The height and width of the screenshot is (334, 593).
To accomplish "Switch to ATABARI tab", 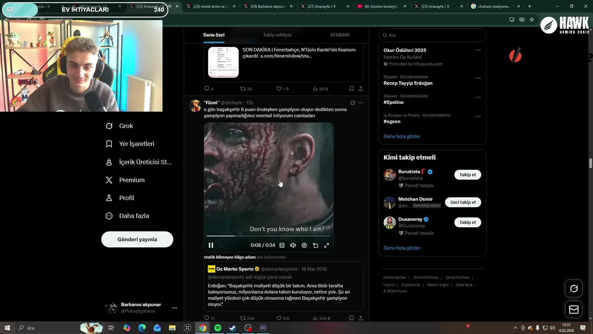I will coord(340,35).
